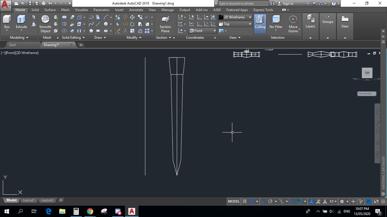This screenshot has width=387, height=217.
Task: Open the Calculator app from taskbar
Action: [x=76, y=211]
